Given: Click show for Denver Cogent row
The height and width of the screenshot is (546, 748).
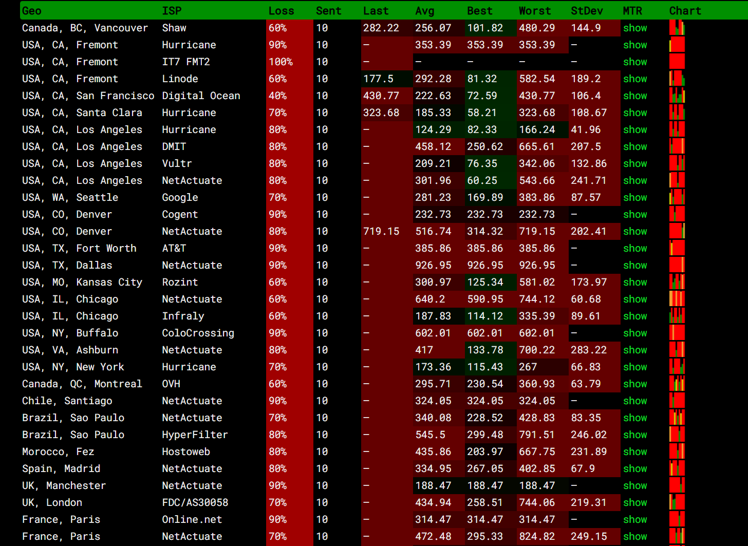Looking at the screenshot, I should pos(635,214).
